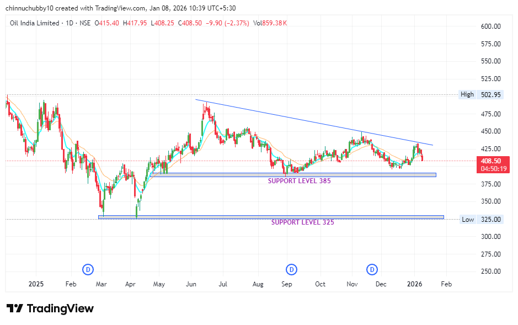Image resolution: width=518 pixels, height=325 pixels.
Task: Click the 600.00 price axis label
Action: (491, 26)
